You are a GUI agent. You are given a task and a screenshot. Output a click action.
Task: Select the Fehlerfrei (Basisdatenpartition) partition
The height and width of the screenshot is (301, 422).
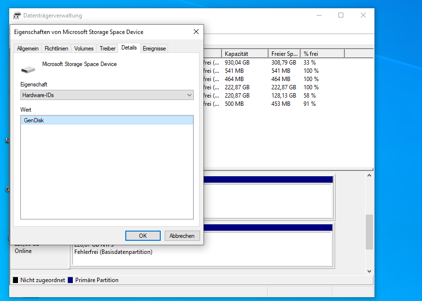coord(113,252)
